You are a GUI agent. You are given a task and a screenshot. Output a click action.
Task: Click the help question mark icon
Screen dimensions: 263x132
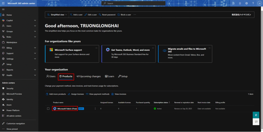coord(253,3)
